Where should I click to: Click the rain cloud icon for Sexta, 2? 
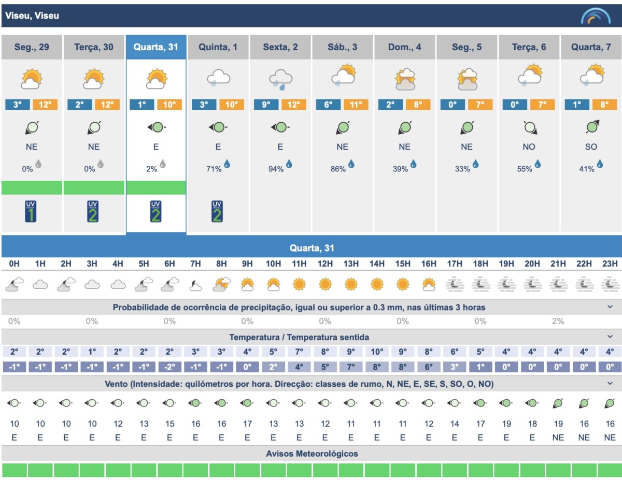280,79
